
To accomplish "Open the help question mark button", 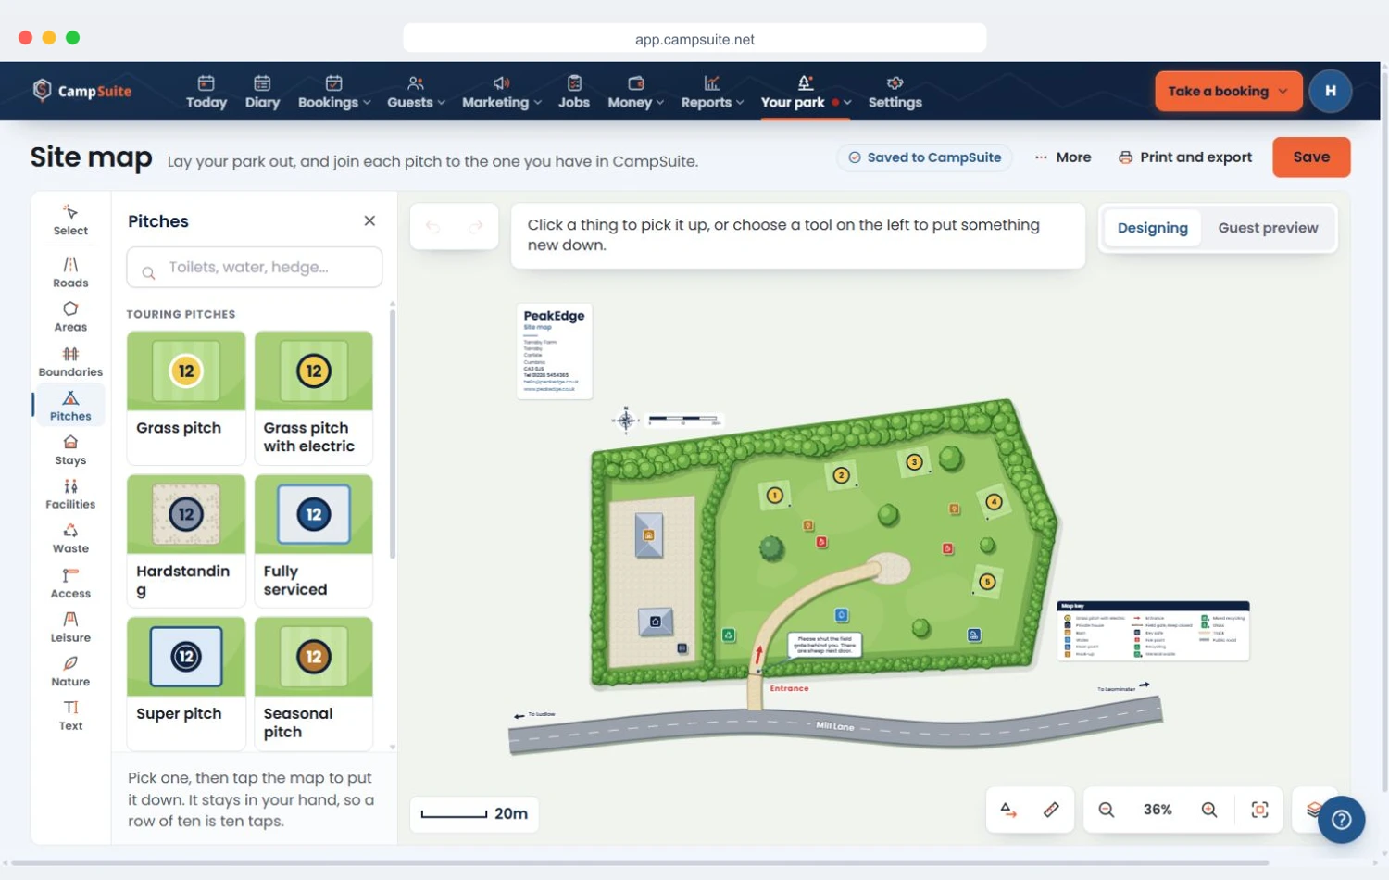I will (x=1342, y=820).
